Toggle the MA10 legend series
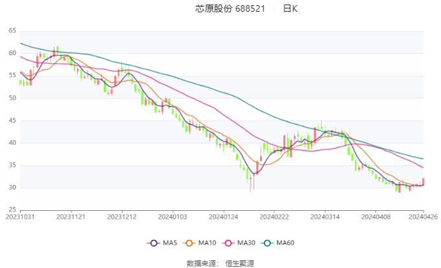The image size is (441, 268). [199, 243]
